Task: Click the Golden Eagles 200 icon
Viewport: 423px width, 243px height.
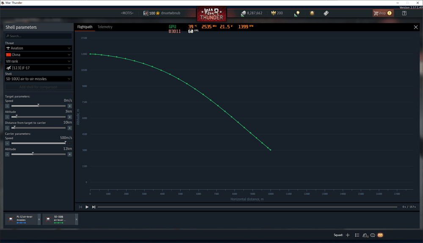Action: [274, 13]
